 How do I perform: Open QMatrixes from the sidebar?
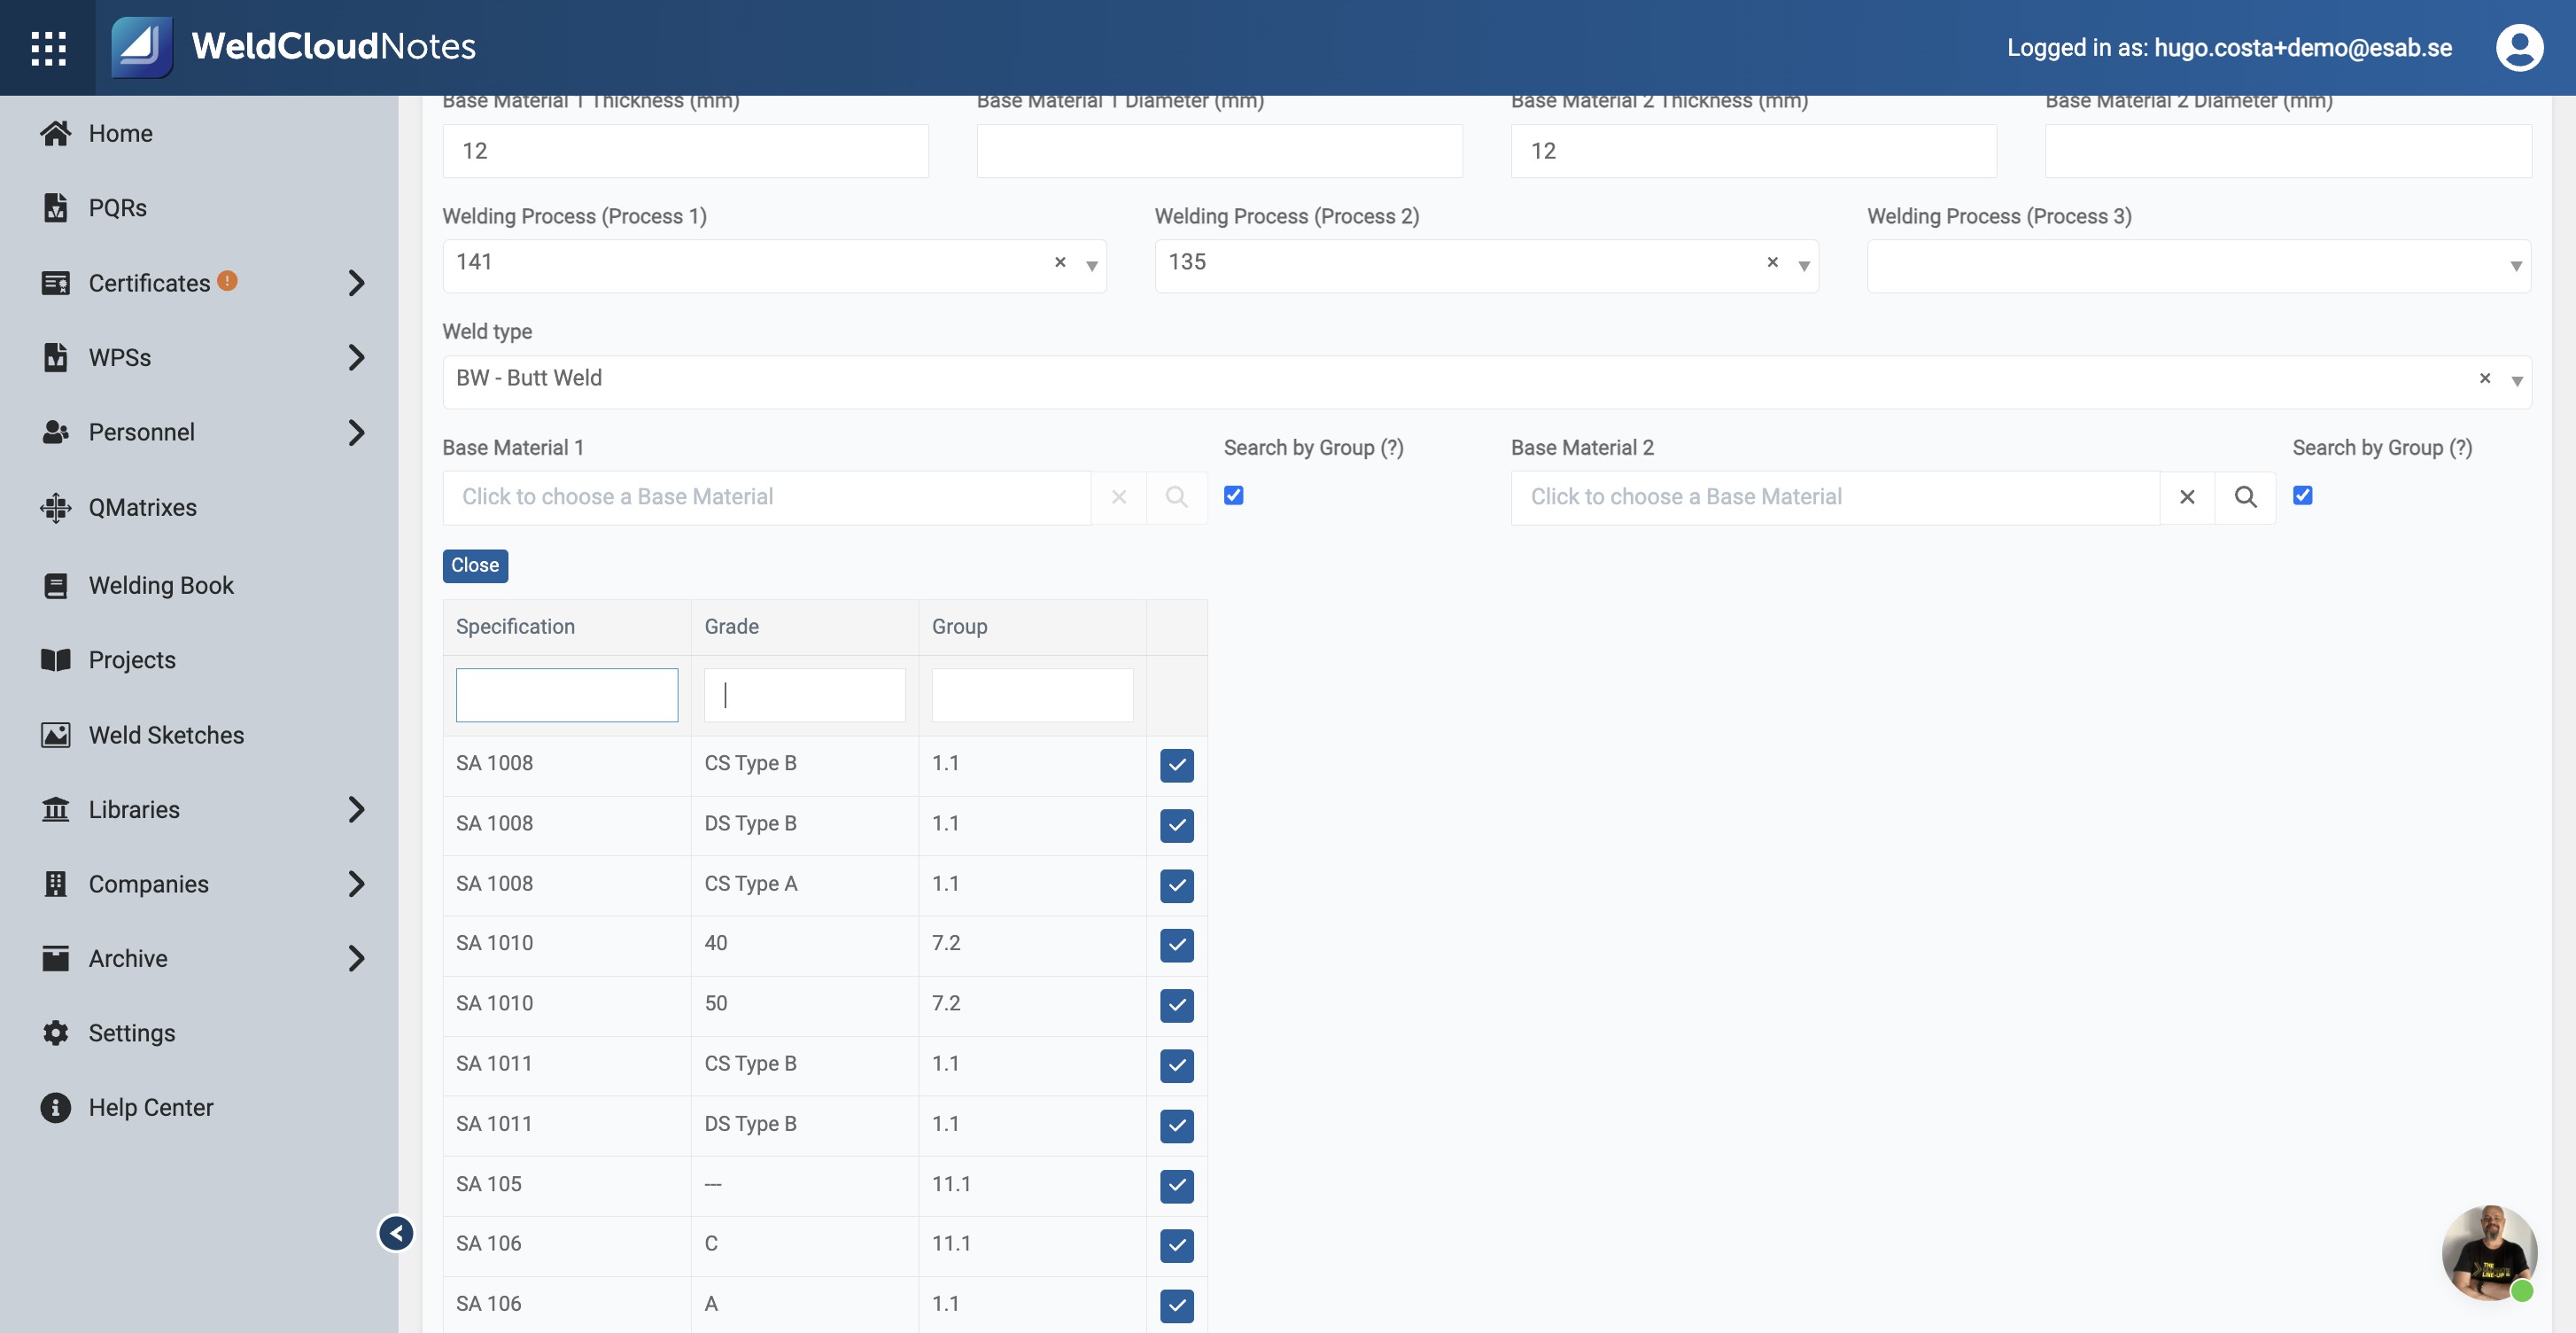click(142, 507)
